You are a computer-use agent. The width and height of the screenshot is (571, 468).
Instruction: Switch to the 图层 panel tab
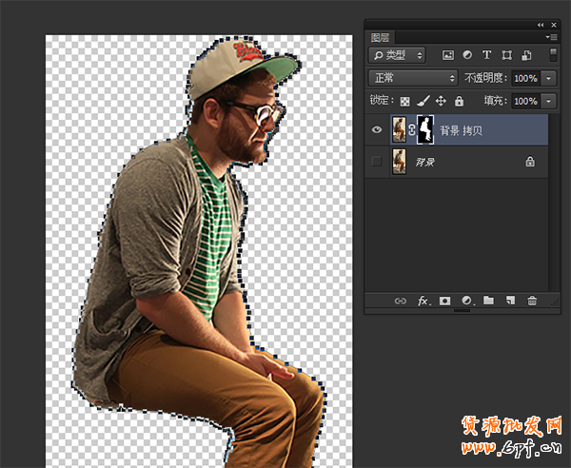(380, 37)
